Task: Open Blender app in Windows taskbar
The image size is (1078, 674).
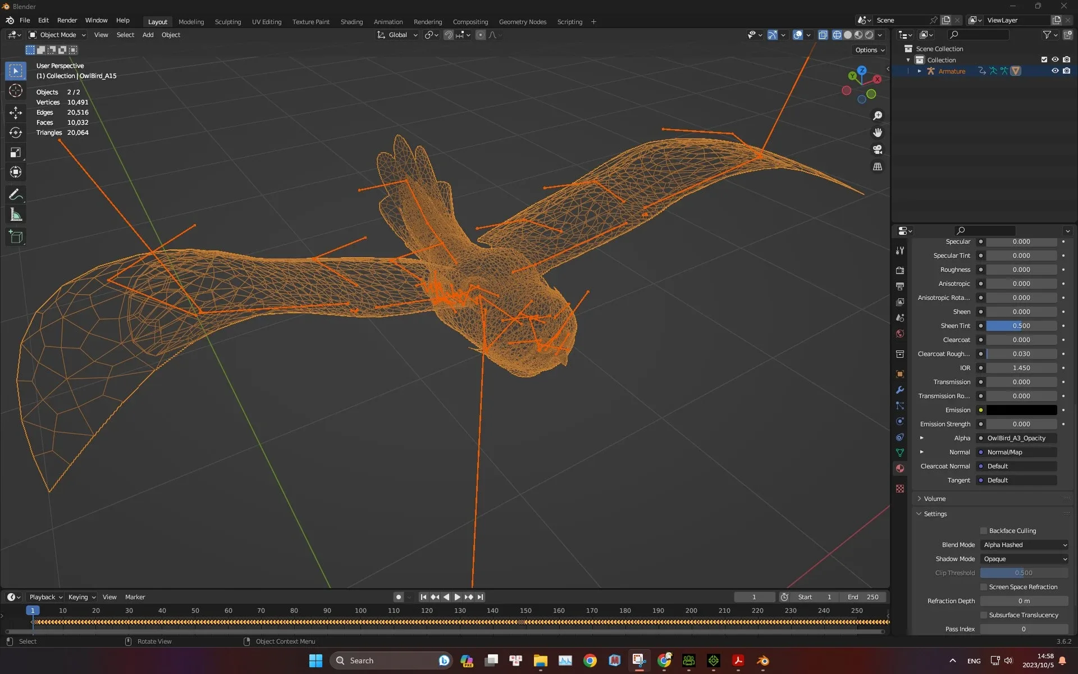Action: tap(762, 661)
